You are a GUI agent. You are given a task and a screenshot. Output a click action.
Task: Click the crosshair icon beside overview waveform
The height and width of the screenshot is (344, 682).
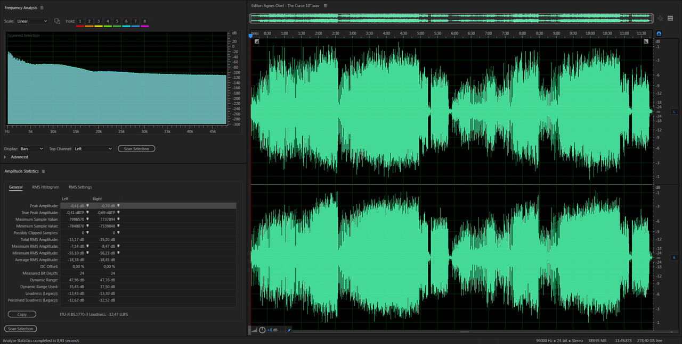[660, 18]
